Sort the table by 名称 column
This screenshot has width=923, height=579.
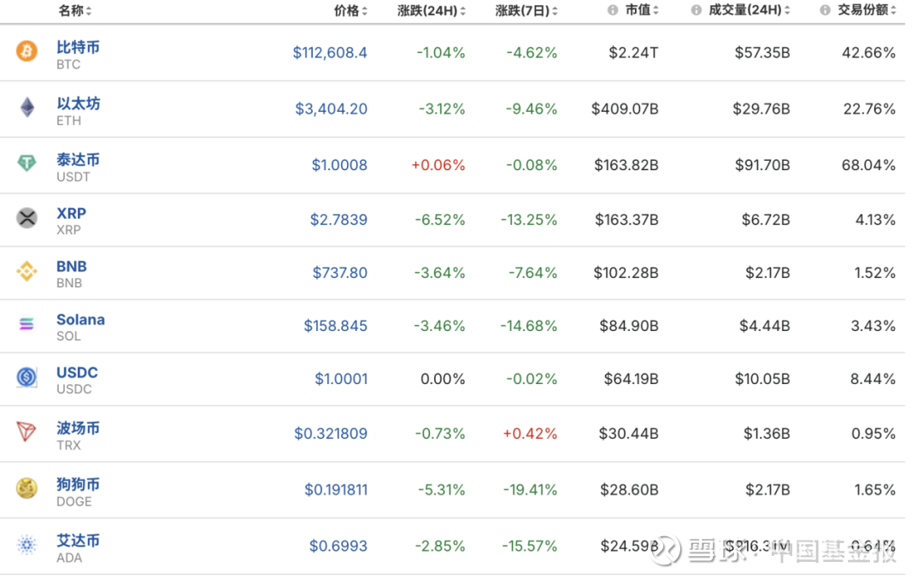point(74,10)
